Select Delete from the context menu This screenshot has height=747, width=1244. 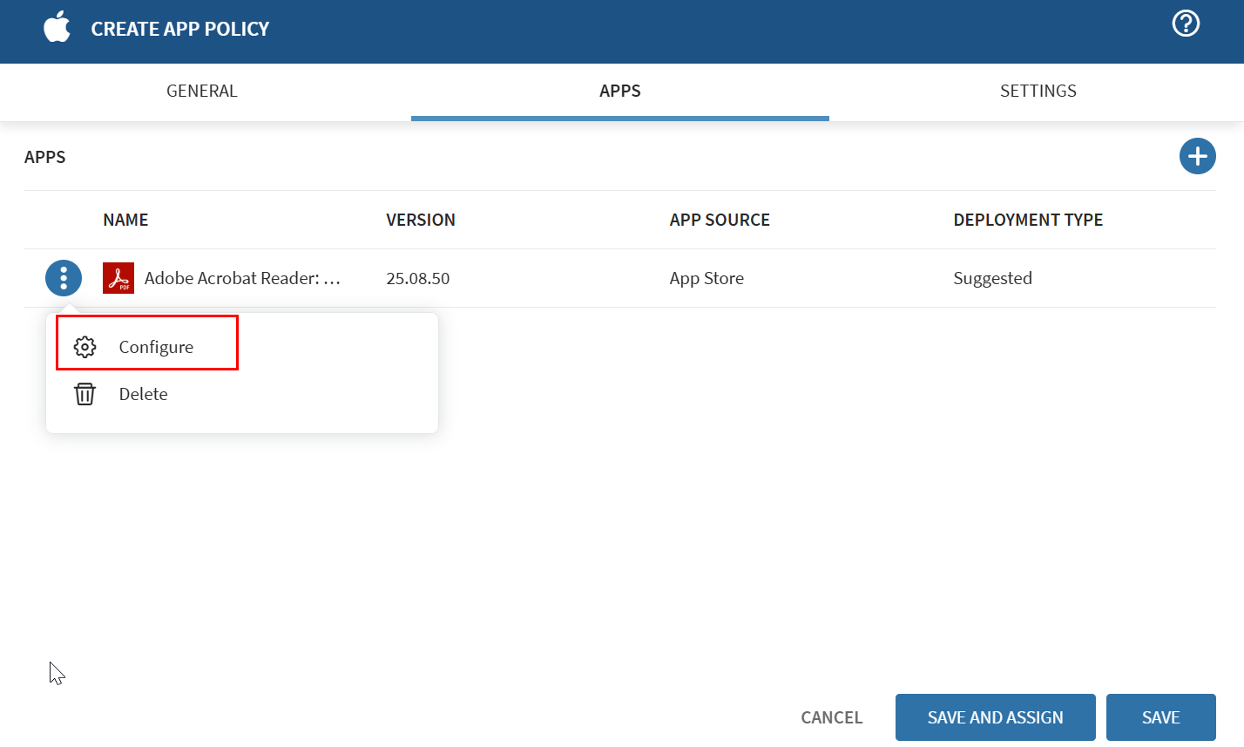[x=143, y=394]
